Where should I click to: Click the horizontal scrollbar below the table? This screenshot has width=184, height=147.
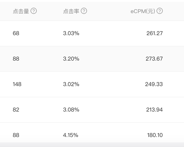click(92, 145)
